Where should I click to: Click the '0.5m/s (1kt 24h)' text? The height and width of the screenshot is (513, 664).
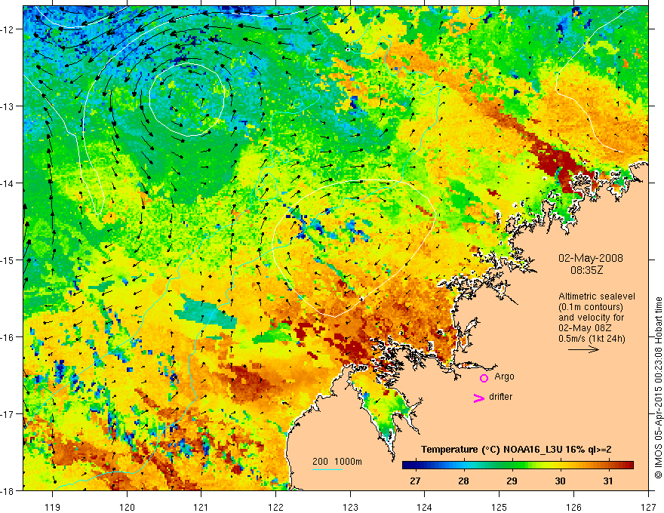click(592, 339)
